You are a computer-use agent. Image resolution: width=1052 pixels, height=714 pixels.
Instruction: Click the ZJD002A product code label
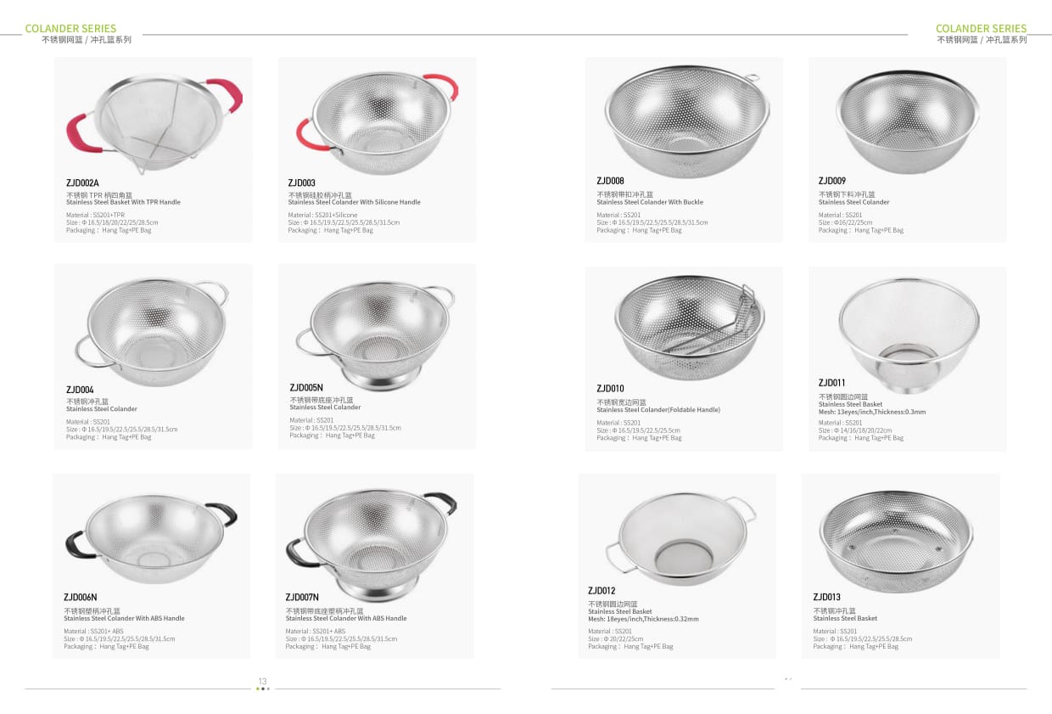[x=82, y=183]
